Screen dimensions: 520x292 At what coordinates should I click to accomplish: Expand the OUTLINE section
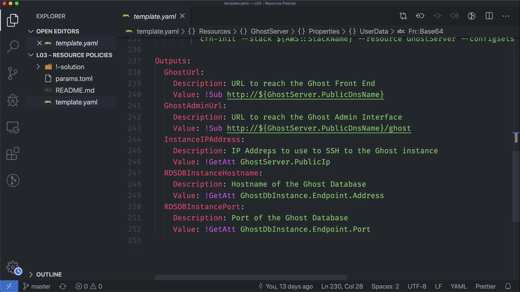click(x=49, y=274)
